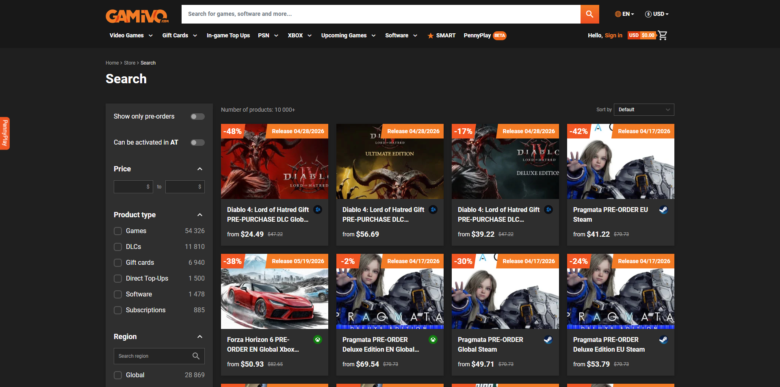Open Pragmata Deluxe -24% thumbnail

[621, 292]
